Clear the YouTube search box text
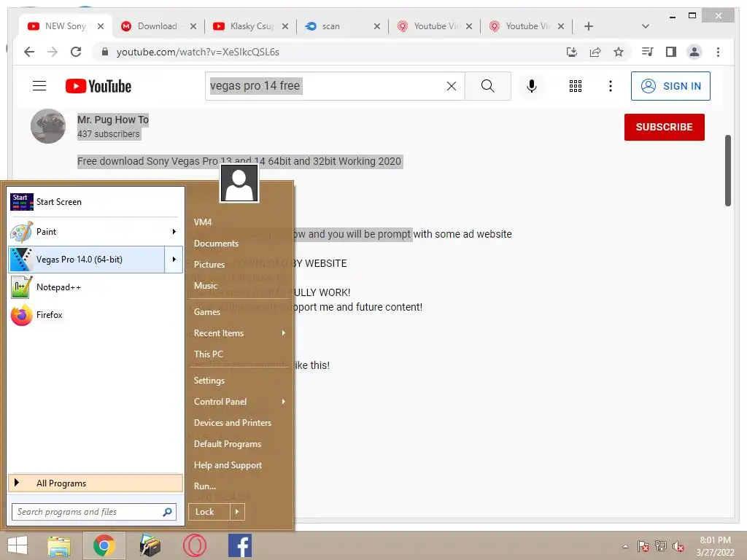Image resolution: width=747 pixels, height=560 pixels. (x=451, y=86)
